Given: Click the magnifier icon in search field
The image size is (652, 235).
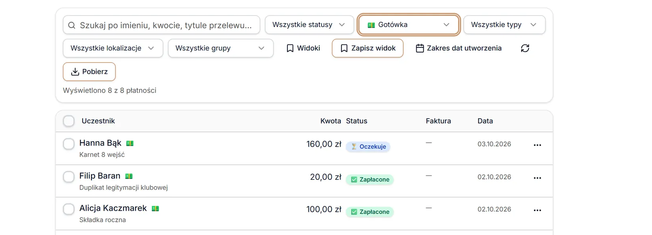Looking at the screenshot, I should tap(72, 25).
